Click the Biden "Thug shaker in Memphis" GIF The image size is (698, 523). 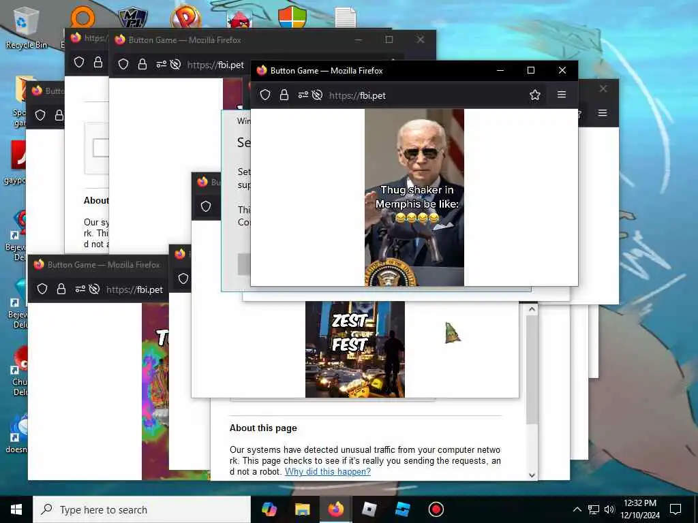(x=414, y=197)
